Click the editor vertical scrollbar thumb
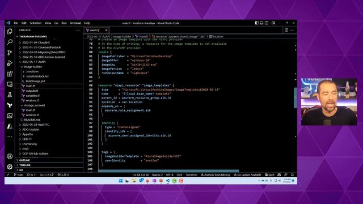 point(296,97)
